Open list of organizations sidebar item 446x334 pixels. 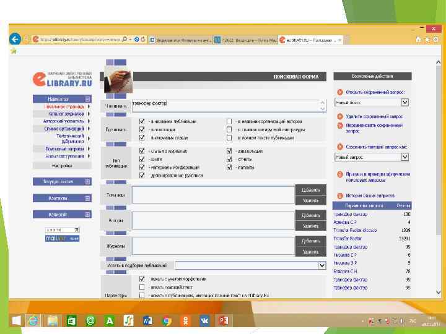pyautogui.click(x=64, y=129)
